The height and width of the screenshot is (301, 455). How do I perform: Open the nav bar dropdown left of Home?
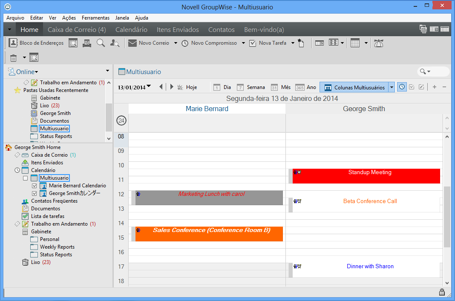point(9,29)
